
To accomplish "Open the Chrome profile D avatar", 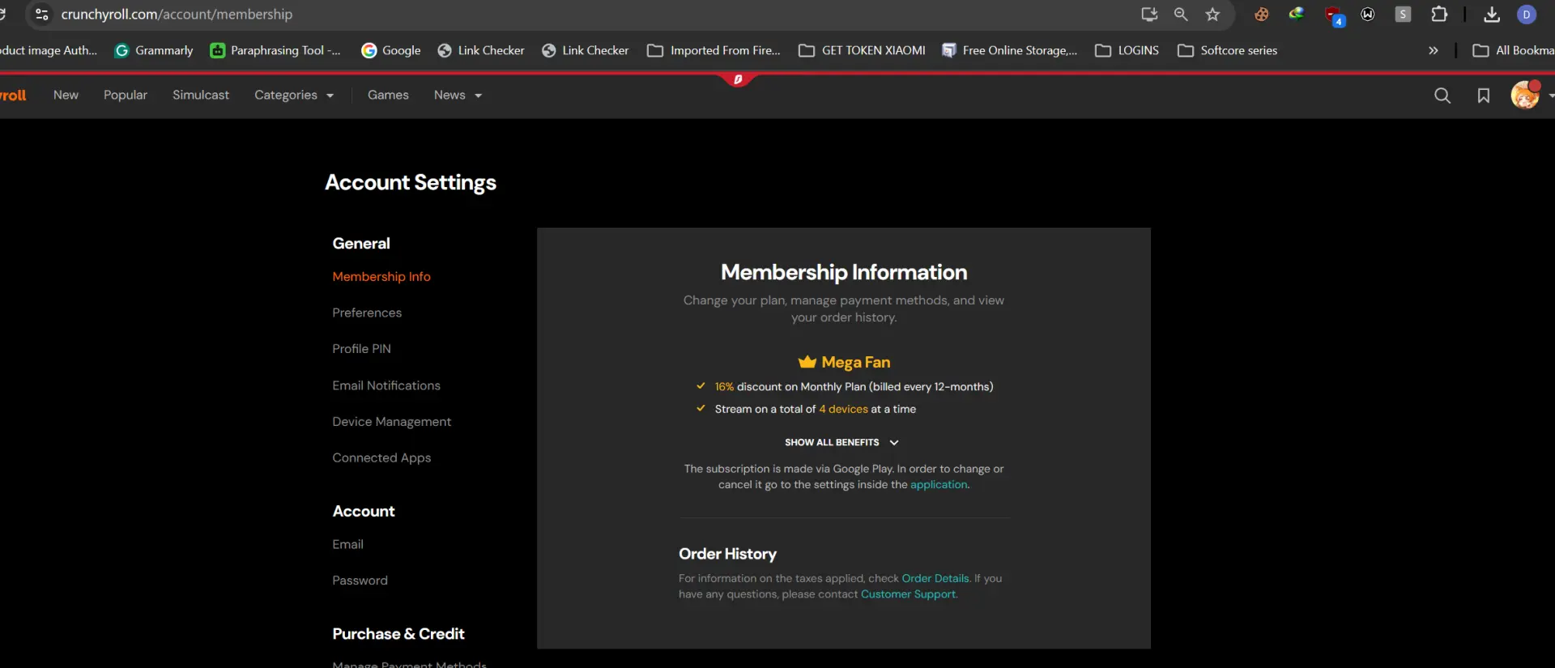I will coord(1527,14).
